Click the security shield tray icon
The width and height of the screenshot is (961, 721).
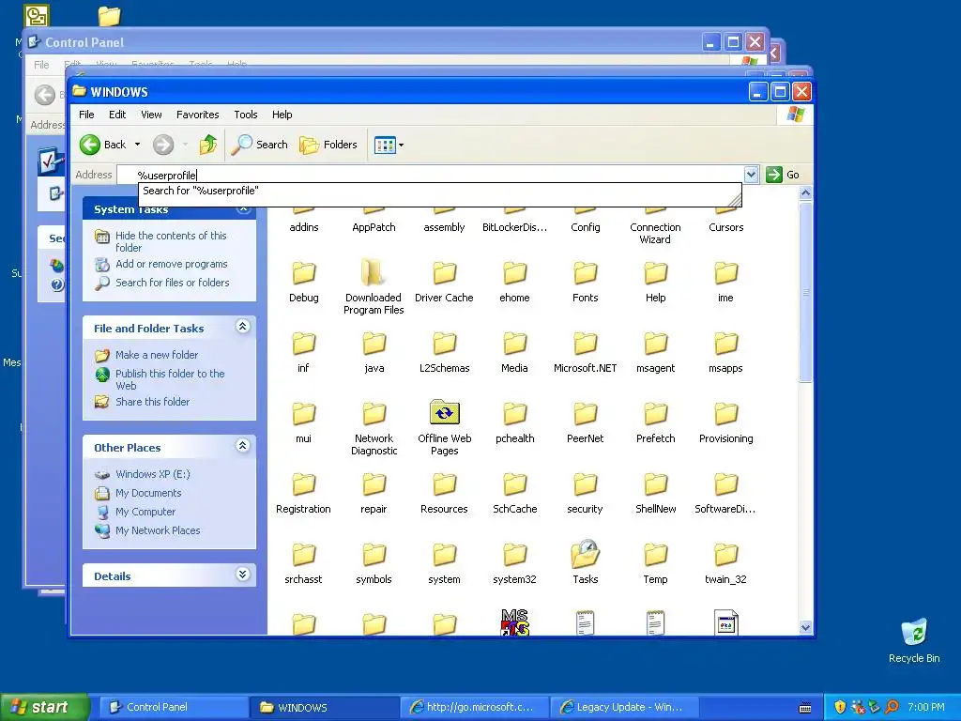tap(840, 707)
